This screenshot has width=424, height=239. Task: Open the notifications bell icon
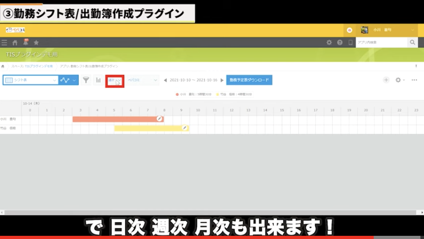[x=25, y=42]
